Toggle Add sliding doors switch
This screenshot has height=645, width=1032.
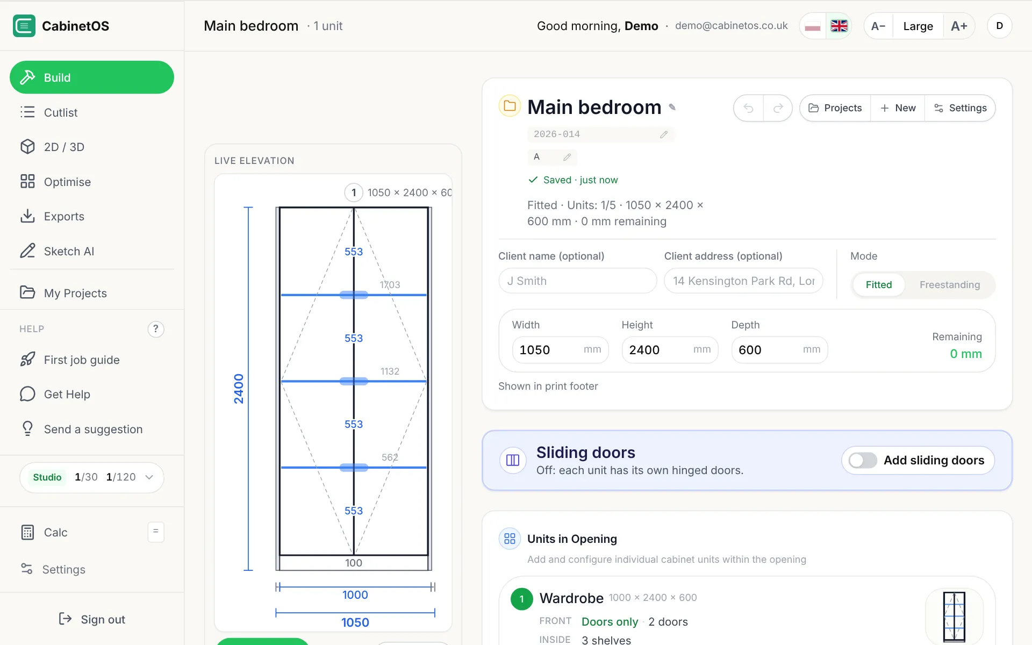[862, 460]
